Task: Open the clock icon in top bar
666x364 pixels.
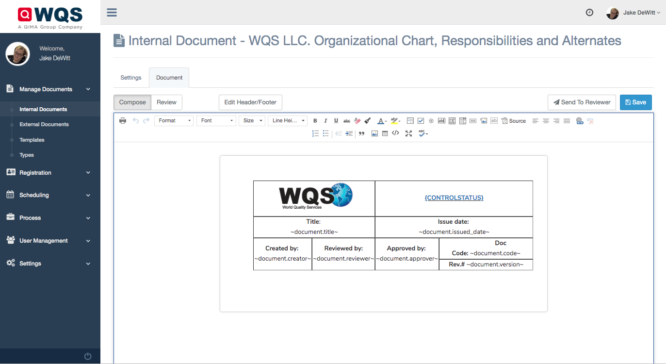Action: pyautogui.click(x=589, y=13)
